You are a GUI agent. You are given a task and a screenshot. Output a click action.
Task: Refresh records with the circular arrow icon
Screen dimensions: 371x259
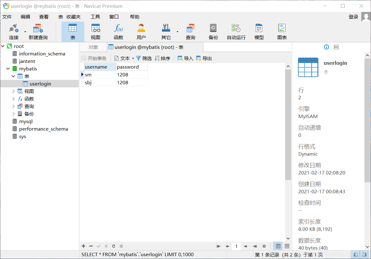click(x=113, y=246)
